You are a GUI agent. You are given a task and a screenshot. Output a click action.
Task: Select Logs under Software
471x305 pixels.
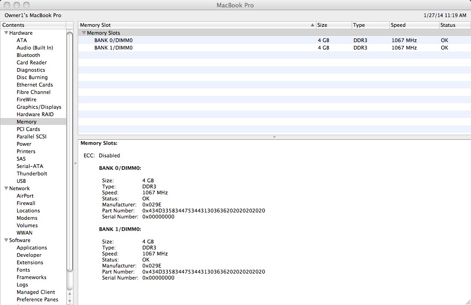click(22, 285)
